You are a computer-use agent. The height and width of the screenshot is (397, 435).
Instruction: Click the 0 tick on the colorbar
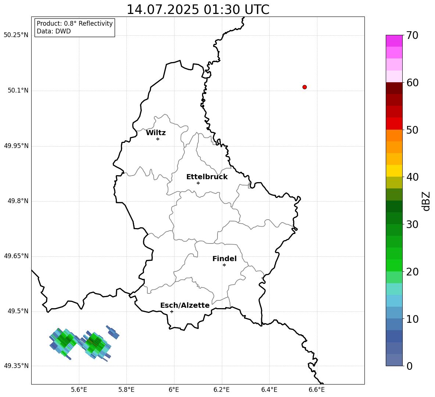click(409, 366)
